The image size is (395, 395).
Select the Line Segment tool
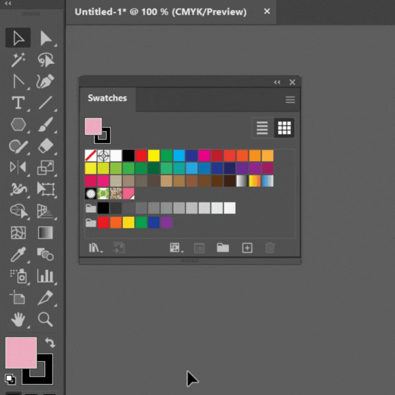(46, 103)
